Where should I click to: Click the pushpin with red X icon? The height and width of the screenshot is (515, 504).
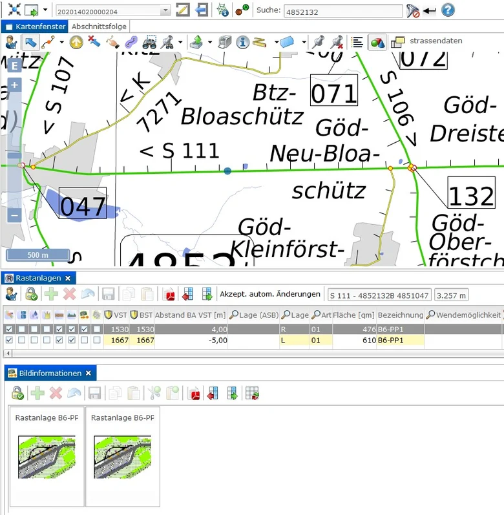click(336, 42)
